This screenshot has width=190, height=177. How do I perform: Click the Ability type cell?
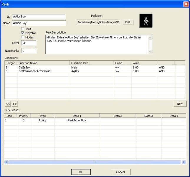click(42, 120)
